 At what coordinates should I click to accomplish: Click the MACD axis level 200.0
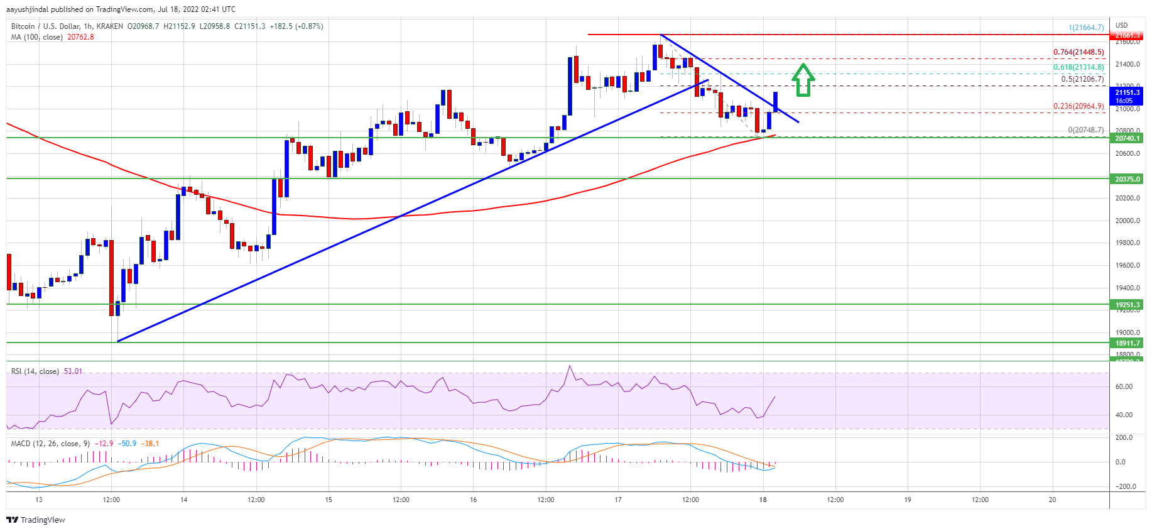click(x=1124, y=437)
